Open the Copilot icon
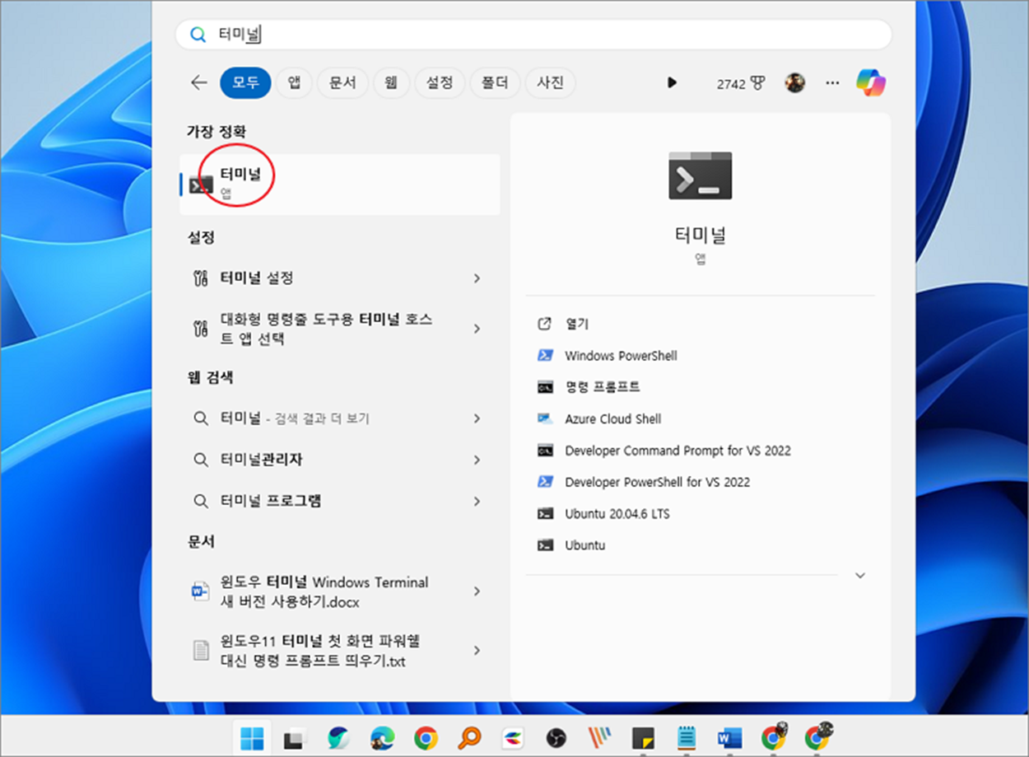The image size is (1029, 757). (x=870, y=82)
